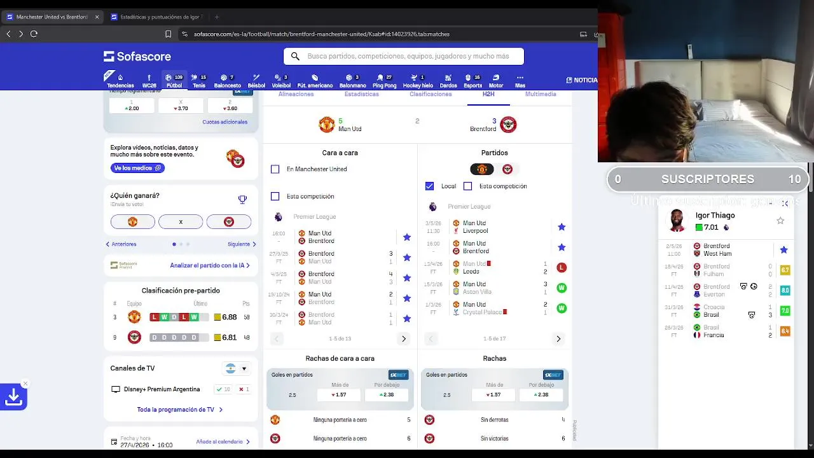Click Anteriores in the vote card

[x=121, y=244]
